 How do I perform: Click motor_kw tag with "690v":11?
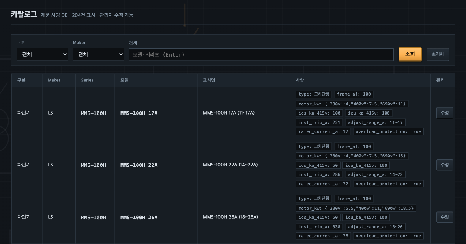pyautogui.click(x=352, y=104)
